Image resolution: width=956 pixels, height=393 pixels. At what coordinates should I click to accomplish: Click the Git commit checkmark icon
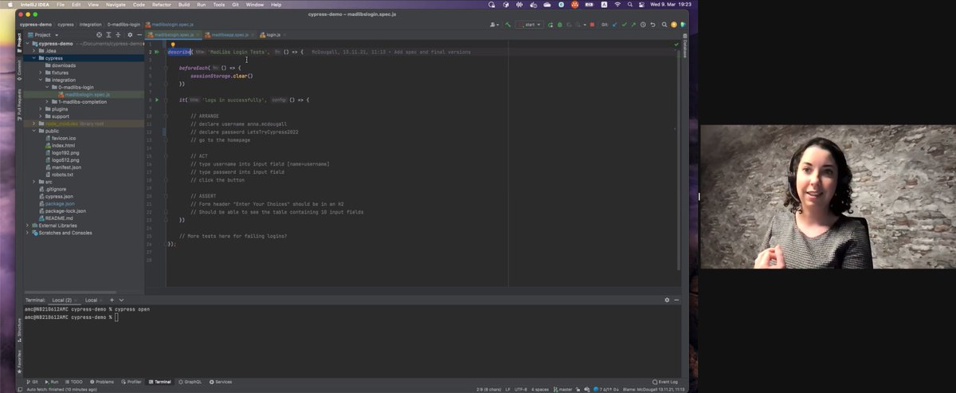[624, 25]
